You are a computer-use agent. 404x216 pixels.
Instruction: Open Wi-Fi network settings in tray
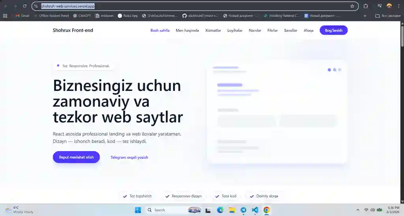coord(366,210)
